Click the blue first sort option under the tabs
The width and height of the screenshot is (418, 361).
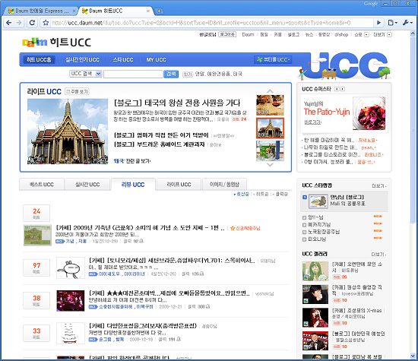(242, 194)
